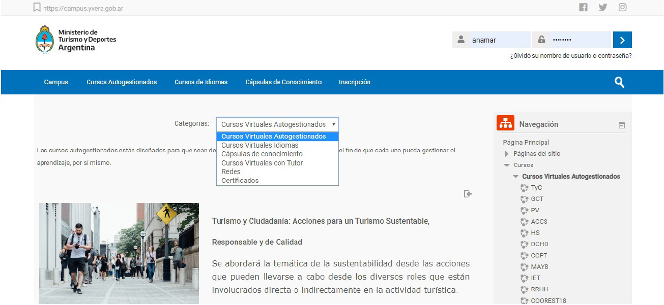The image size is (664, 305).
Task: Click the Navegación sitemap block icon
Action: pos(505,124)
